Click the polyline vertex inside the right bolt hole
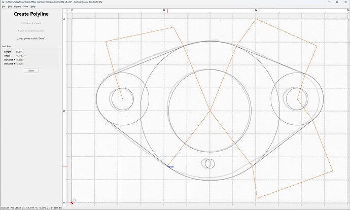The width and height of the screenshot is (350, 210). (297, 98)
